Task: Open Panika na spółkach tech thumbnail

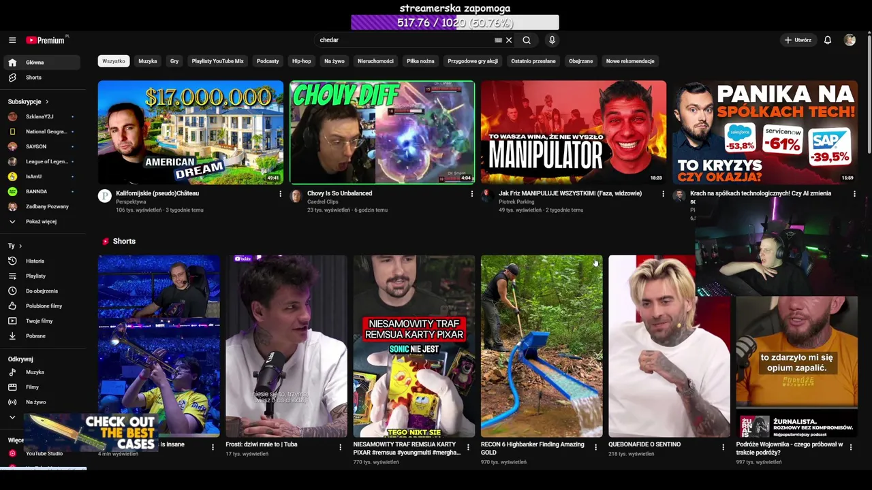Action: coord(765,133)
